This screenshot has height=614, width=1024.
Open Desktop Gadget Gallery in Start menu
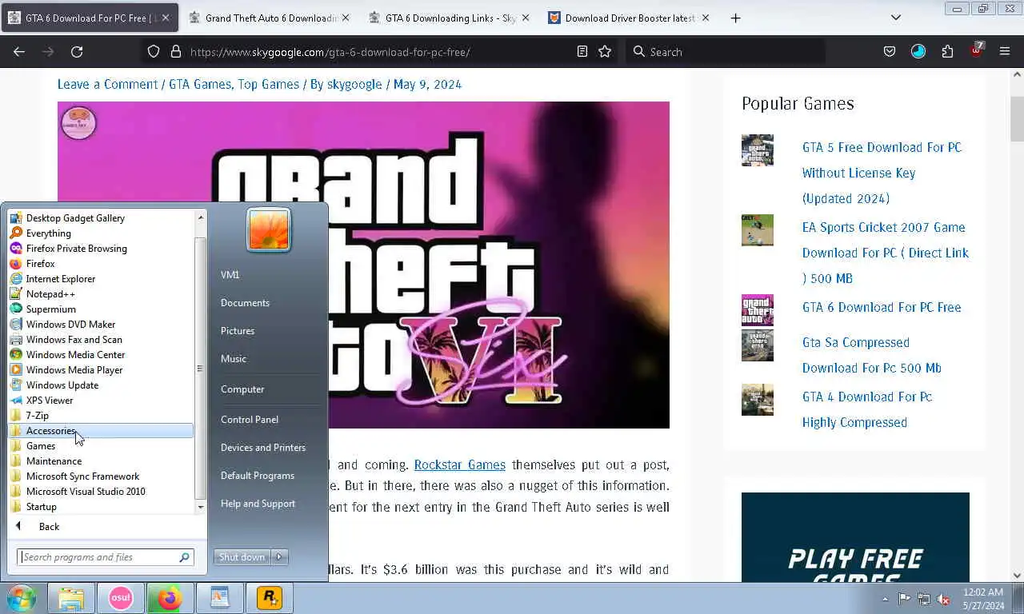[x=101, y=218]
